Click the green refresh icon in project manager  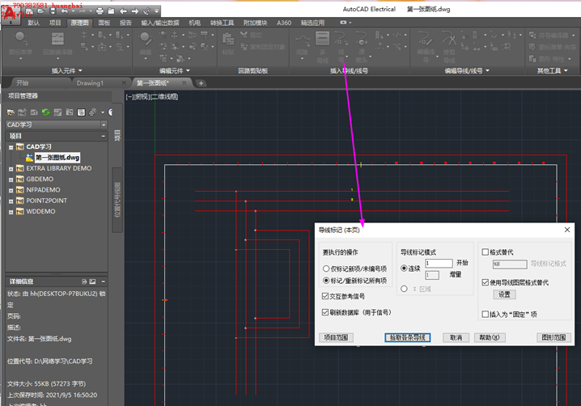[x=45, y=112]
